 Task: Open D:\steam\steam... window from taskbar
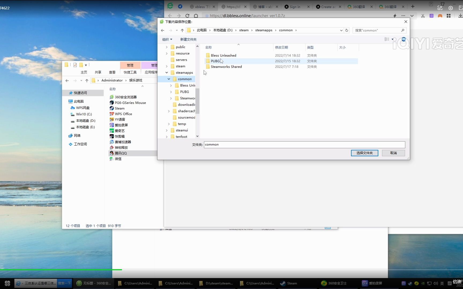[216, 283]
